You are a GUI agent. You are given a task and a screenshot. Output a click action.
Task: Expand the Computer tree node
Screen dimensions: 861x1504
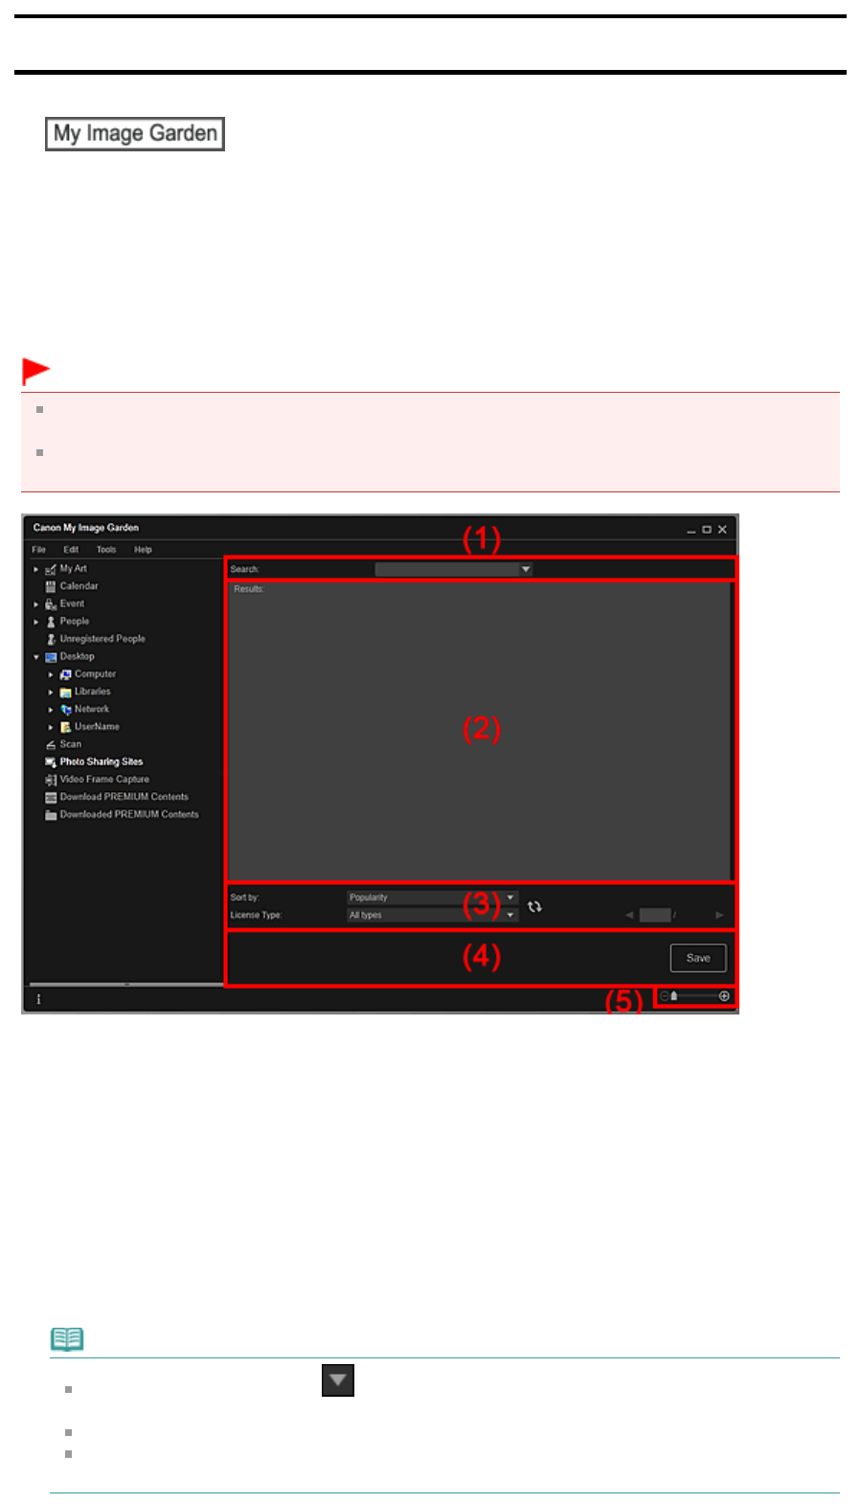pos(51,674)
